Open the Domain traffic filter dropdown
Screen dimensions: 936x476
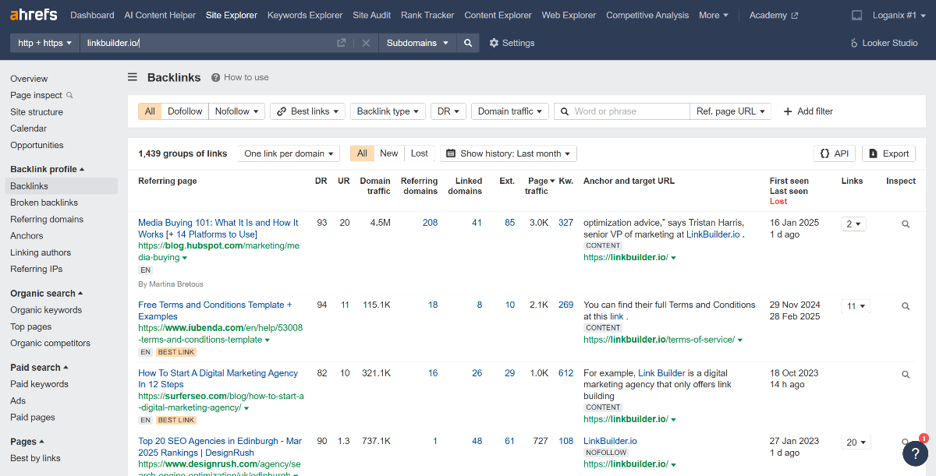coord(510,111)
